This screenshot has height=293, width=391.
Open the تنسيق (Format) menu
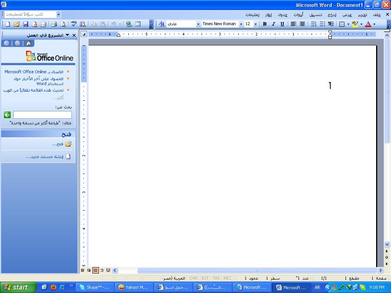[x=316, y=15]
